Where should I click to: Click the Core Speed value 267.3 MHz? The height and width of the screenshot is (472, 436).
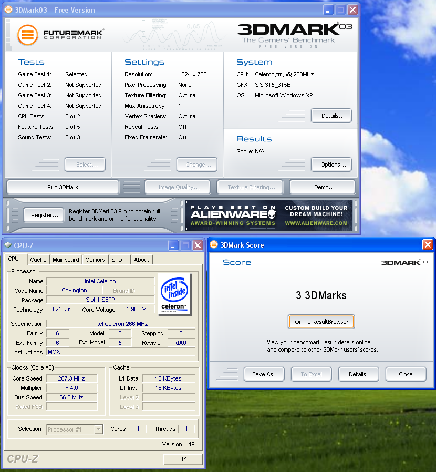[x=71, y=378]
